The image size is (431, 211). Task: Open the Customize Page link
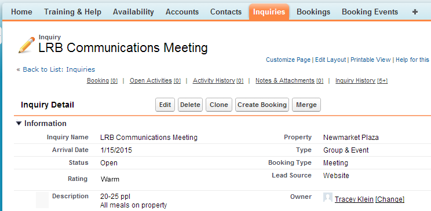pos(288,60)
